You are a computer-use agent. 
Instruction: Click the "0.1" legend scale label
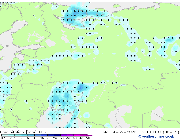pos(3,138)
